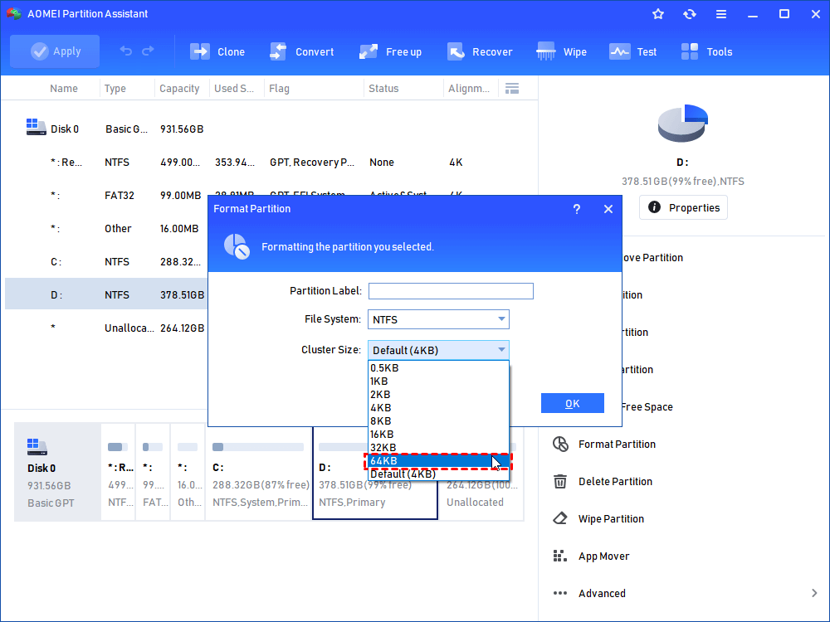
Task: Open the hamburger menu icon
Action: tap(721, 14)
